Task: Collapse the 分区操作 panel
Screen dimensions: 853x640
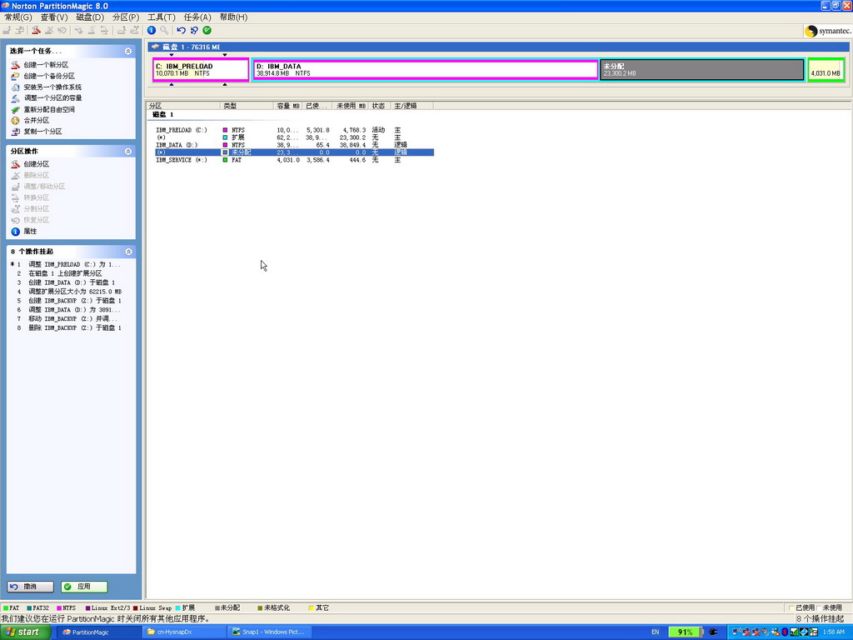Action: pyautogui.click(x=128, y=152)
